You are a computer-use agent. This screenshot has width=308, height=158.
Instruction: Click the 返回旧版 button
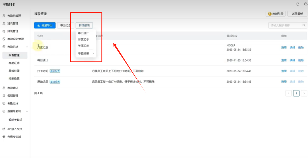point(297,14)
